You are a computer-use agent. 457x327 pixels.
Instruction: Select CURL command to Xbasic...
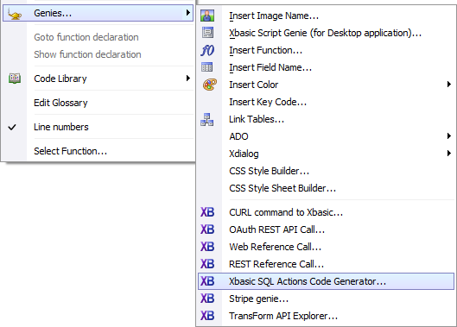point(326,212)
